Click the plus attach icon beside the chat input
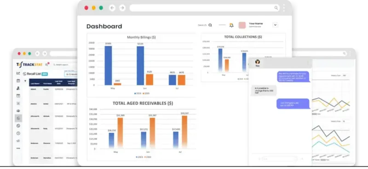The image size is (368, 169). 259,159
